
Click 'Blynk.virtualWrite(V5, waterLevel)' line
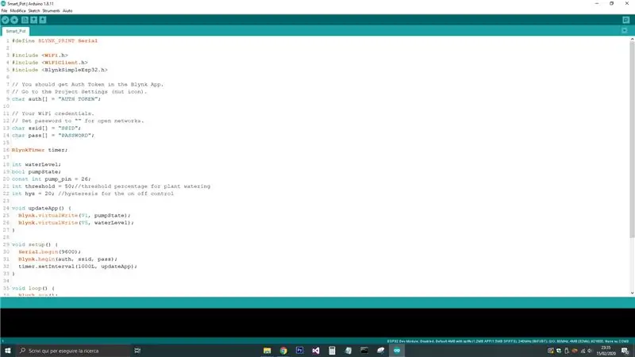pos(75,223)
